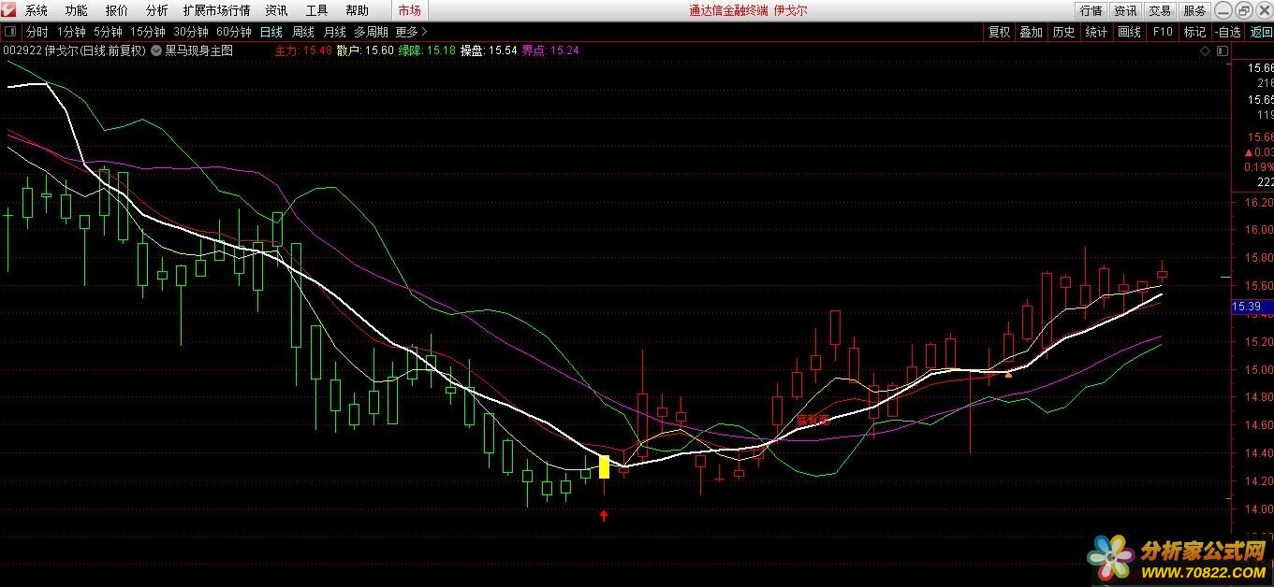
Task: Click -自选 to manage watchlist
Action: tap(1228, 31)
